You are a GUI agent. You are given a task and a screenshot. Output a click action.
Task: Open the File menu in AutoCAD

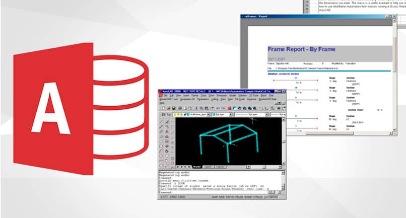coord(166,96)
